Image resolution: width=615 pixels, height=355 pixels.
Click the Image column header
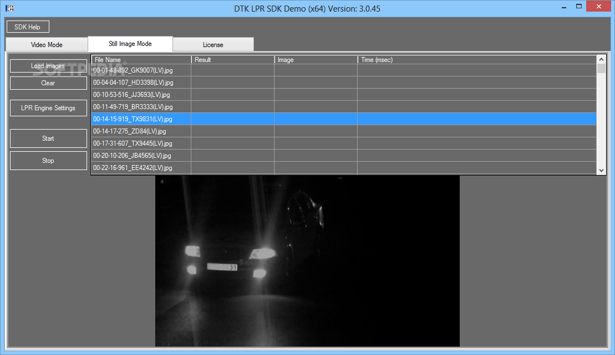316,60
